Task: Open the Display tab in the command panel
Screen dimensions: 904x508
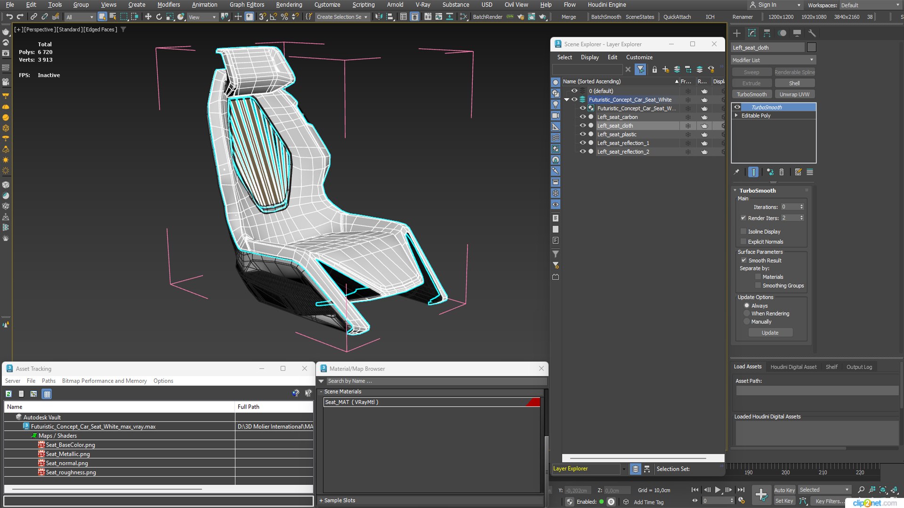Action: tap(797, 33)
